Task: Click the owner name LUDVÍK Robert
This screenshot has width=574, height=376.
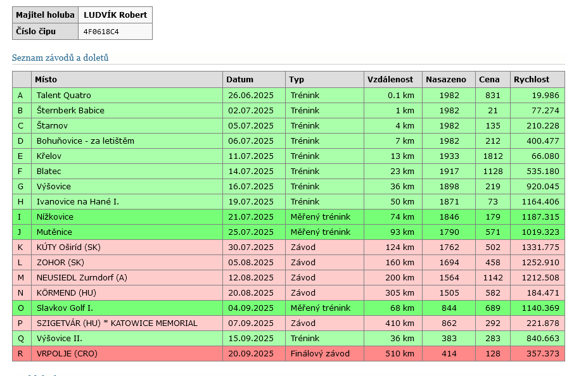Action: tap(115, 15)
